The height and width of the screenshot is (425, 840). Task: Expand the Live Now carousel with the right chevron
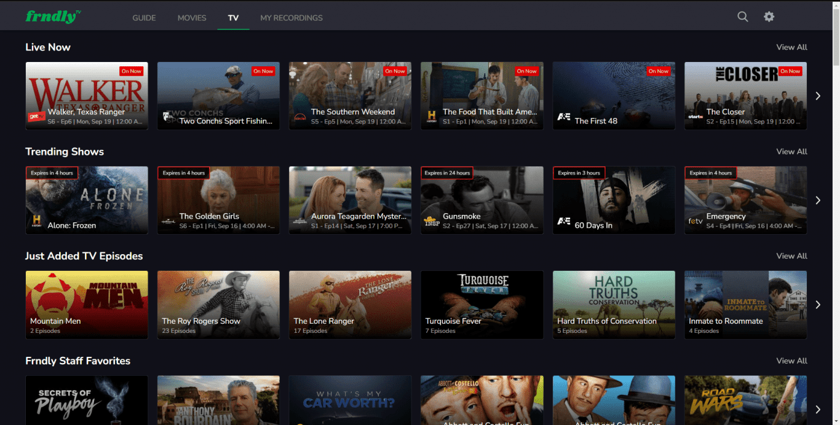pos(818,96)
